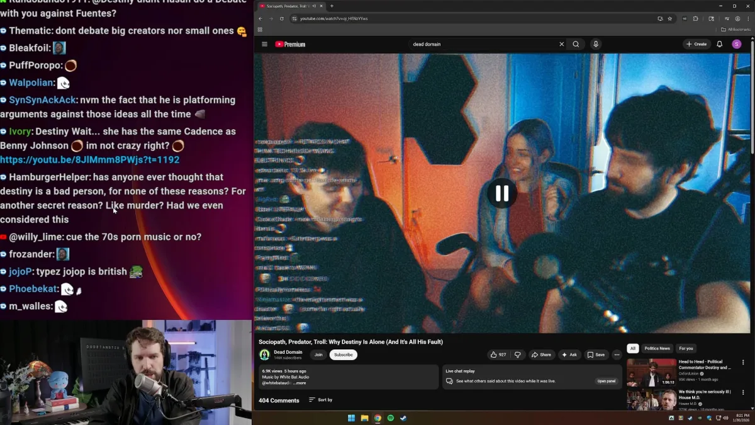The height and width of the screenshot is (425, 755).
Task: Subscribe to Dead Domain channel
Action: pyautogui.click(x=343, y=354)
